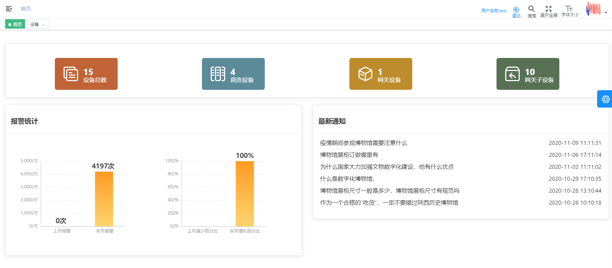The width and height of the screenshot is (612, 268).
Task: Click the 上月报警 axis label
Action: 62,231
